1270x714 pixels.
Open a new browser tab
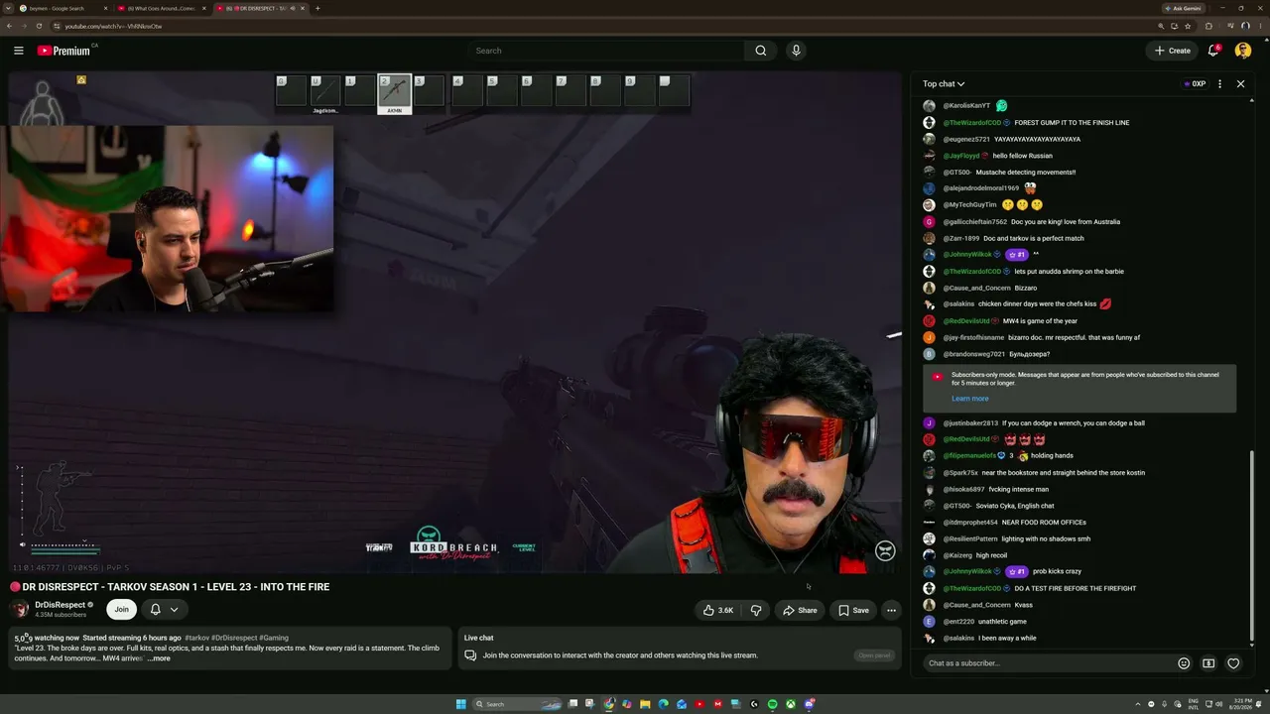[x=317, y=8]
